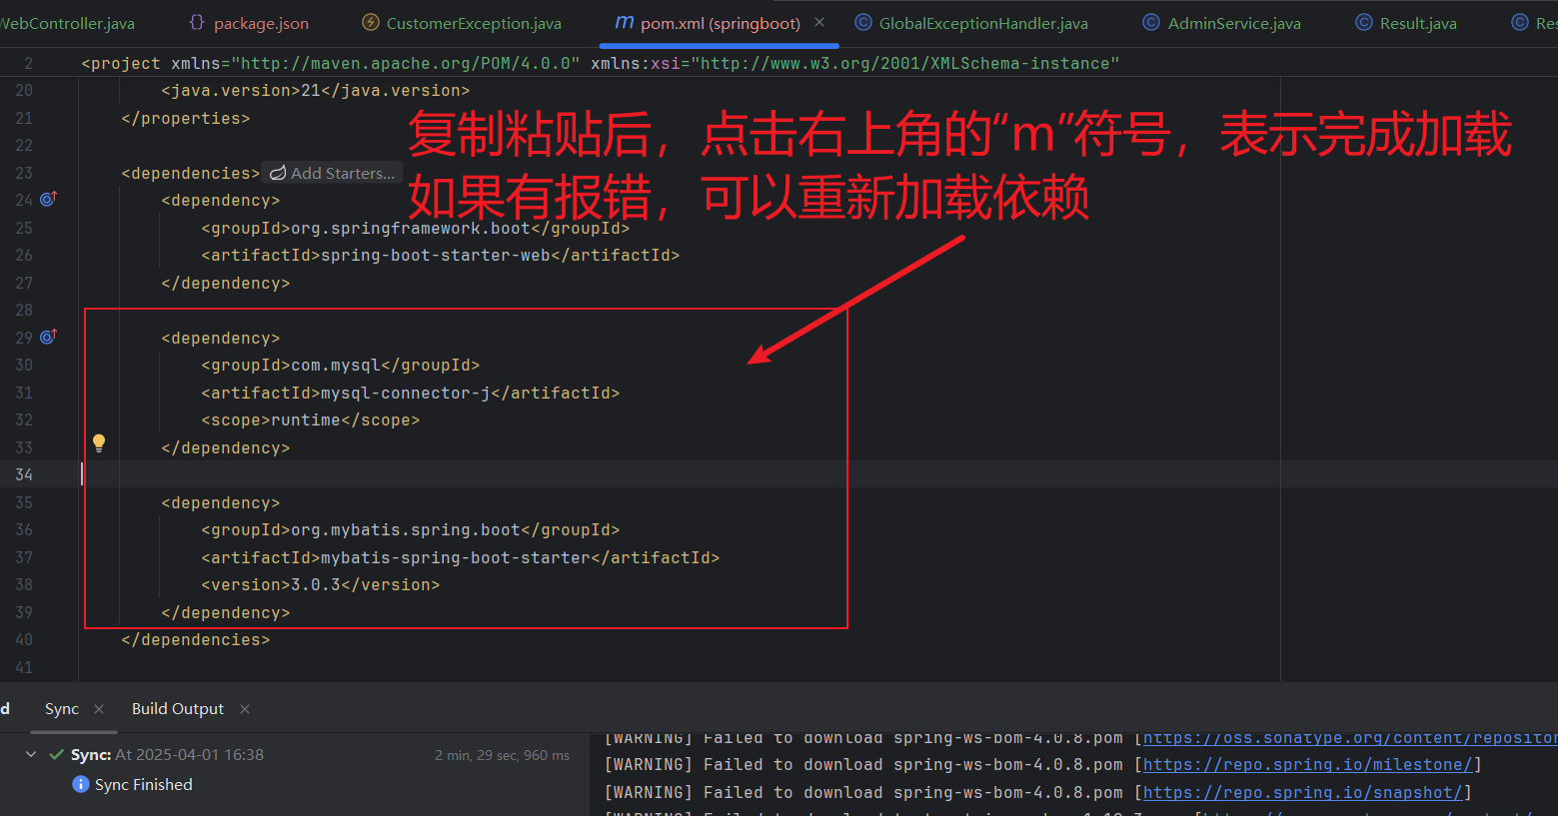Viewport: 1558px width, 816px height.
Task: Click the Maven 'm' icon on pom.xml tab
Action: 625,22
